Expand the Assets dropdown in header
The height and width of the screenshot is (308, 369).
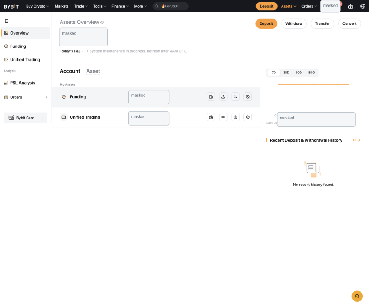click(x=288, y=6)
